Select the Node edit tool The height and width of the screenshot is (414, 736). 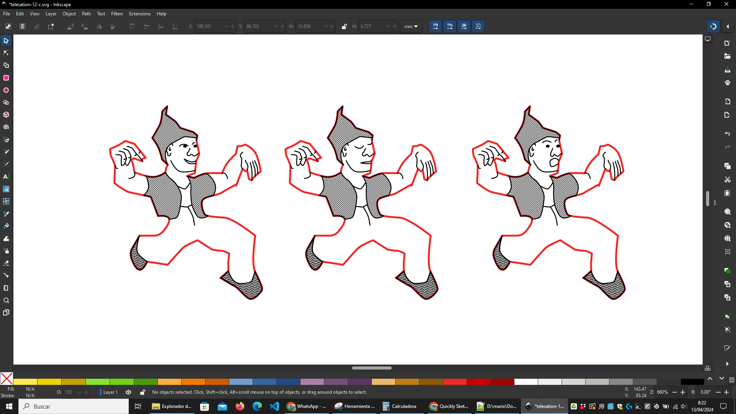click(x=6, y=53)
